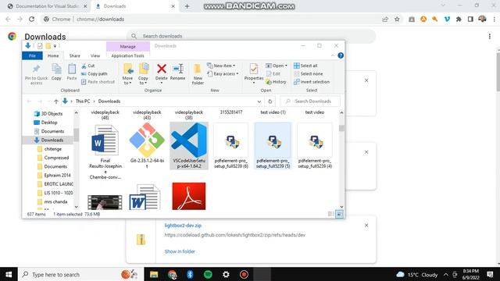The width and height of the screenshot is (500, 281).
Task: Create a New folder
Action: 198,74
